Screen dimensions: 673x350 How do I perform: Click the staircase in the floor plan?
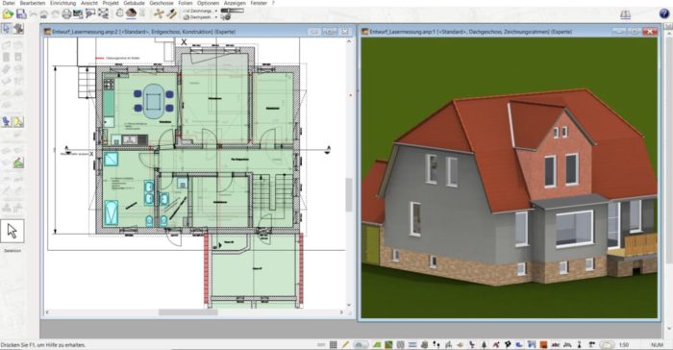click(x=272, y=192)
